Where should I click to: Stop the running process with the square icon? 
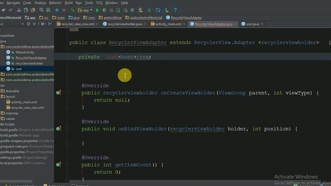(132, 10)
